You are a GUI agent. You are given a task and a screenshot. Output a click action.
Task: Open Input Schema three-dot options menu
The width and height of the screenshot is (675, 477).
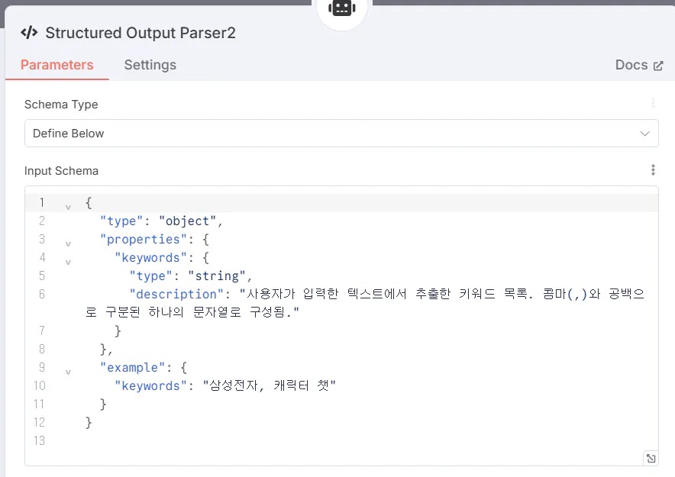pos(653,170)
